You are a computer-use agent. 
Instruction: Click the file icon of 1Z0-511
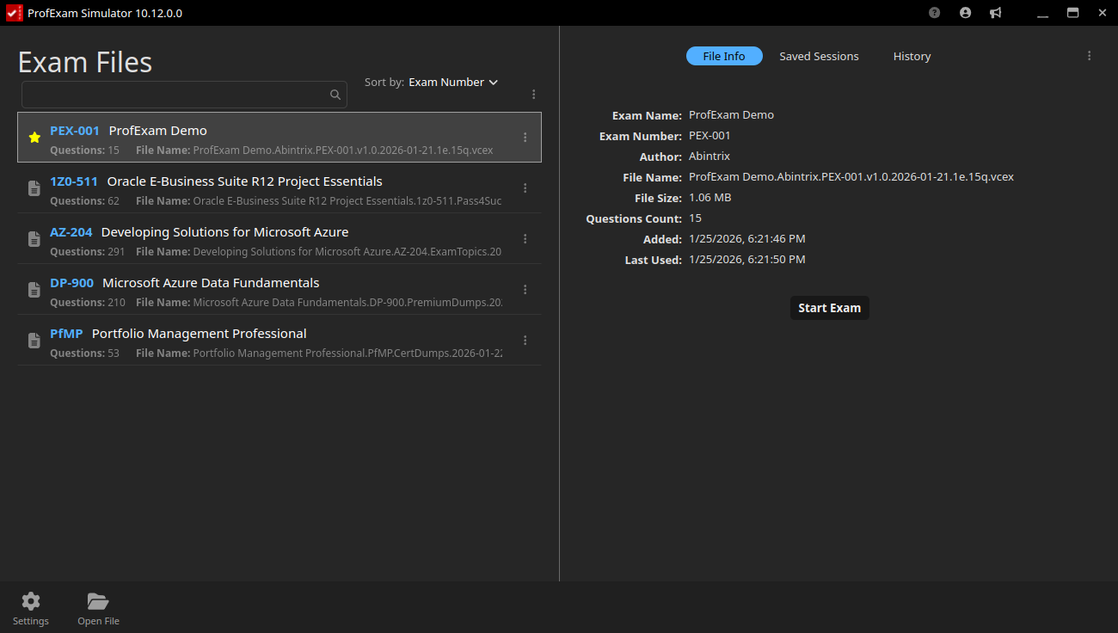click(x=34, y=188)
